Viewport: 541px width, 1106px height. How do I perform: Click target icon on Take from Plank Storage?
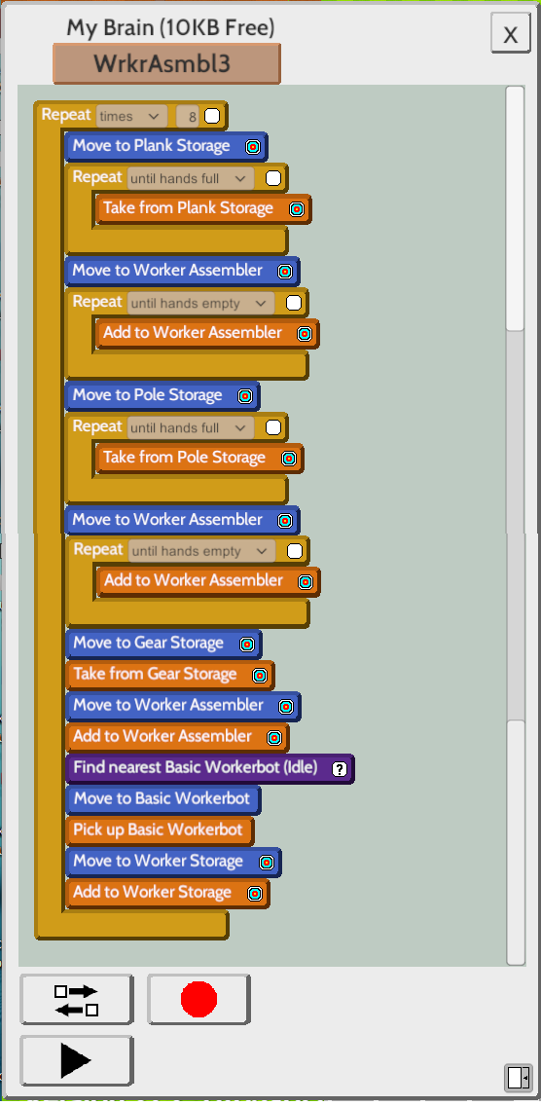point(297,208)
